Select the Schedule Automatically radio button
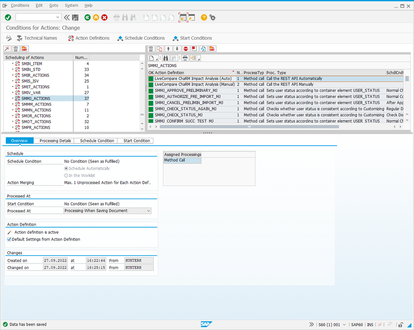 (67, 168)
